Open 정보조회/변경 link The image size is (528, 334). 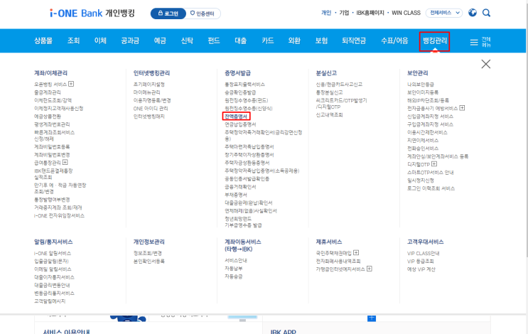tap(148, 253)
